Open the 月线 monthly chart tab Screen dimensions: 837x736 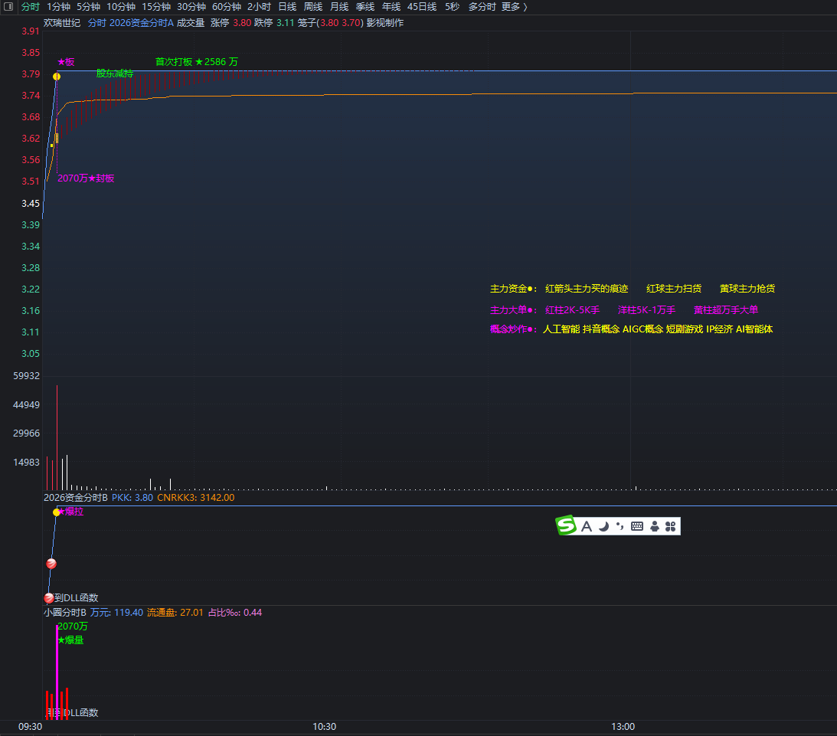pyautogui.click(x=339, y=7)
